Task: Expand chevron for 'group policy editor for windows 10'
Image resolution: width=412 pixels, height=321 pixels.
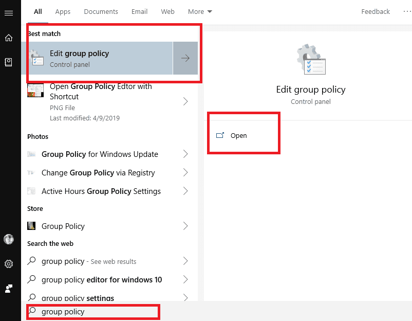Action: click(185, 279)
